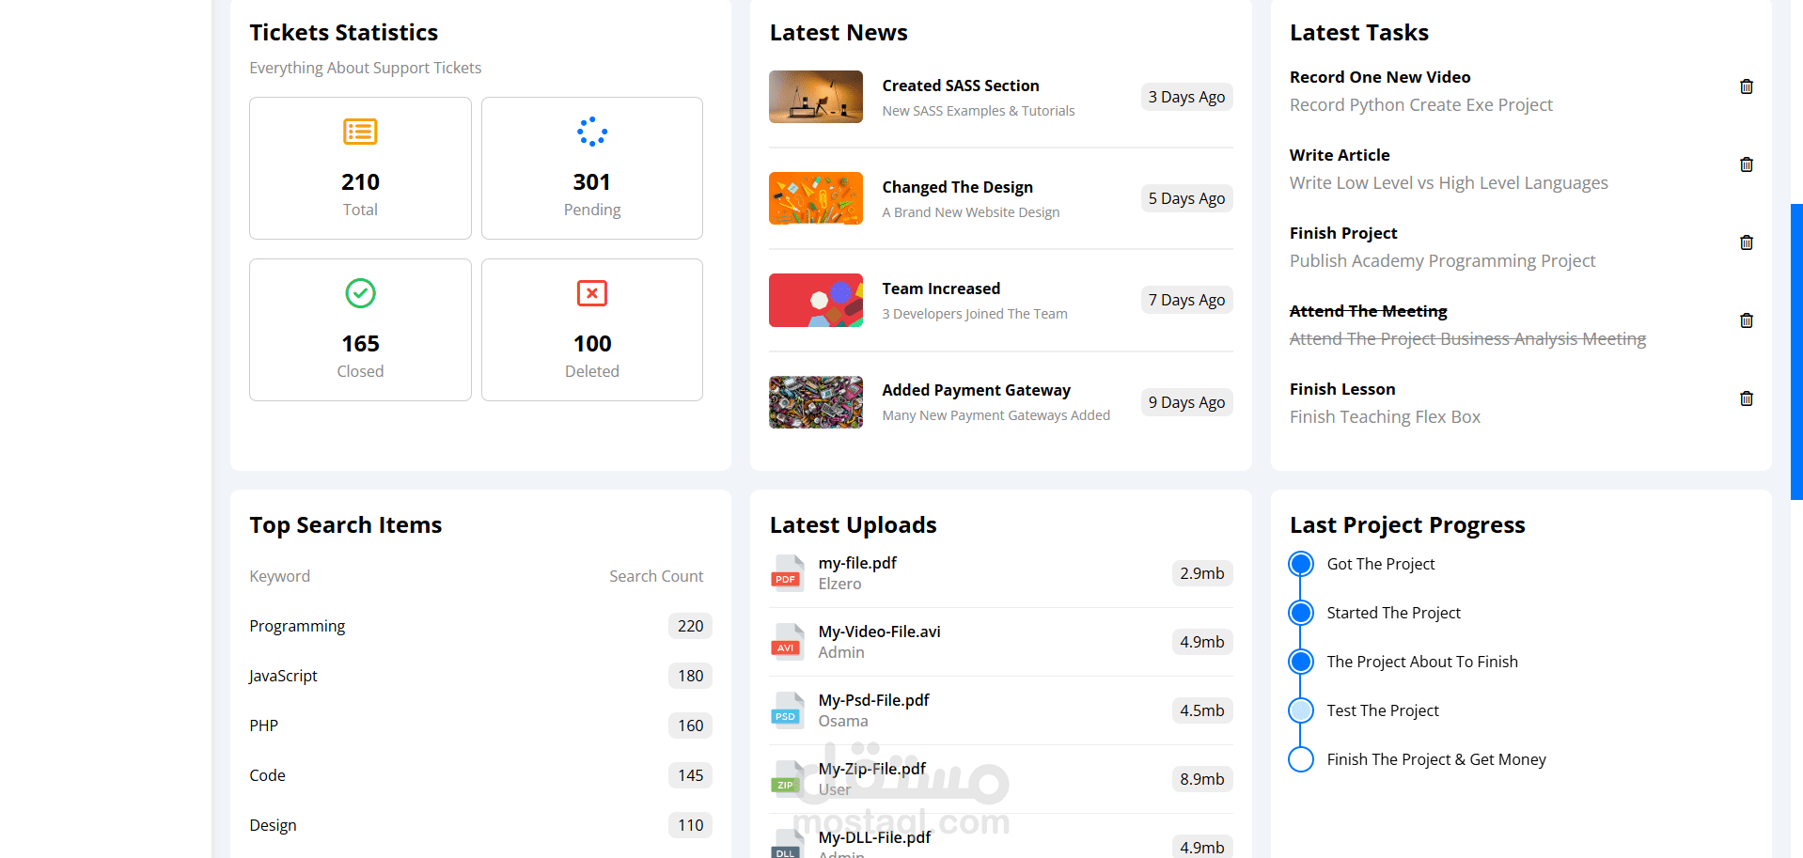Click the Added Payment Gateway headline
The height and width of the screenshot is (858, 1803).
coord(976,390)
